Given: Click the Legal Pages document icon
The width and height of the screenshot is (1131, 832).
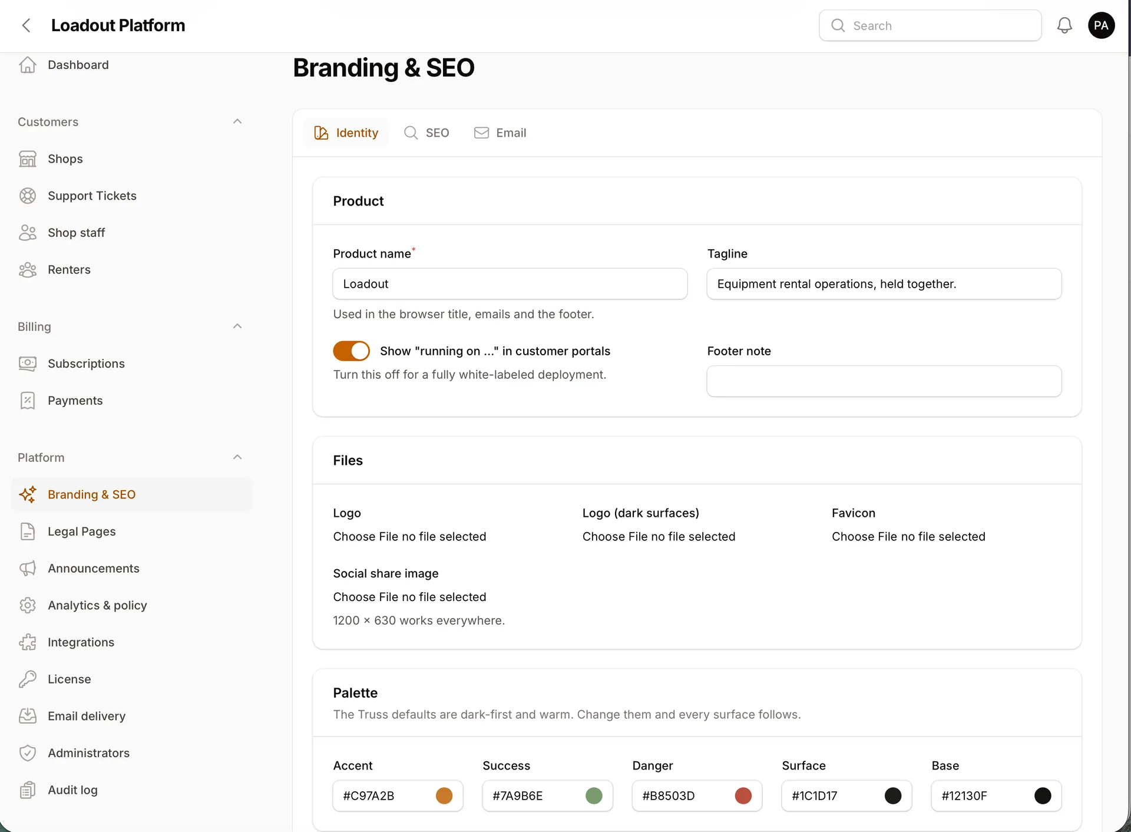Looking at the screenshot, I should point(28,531).
